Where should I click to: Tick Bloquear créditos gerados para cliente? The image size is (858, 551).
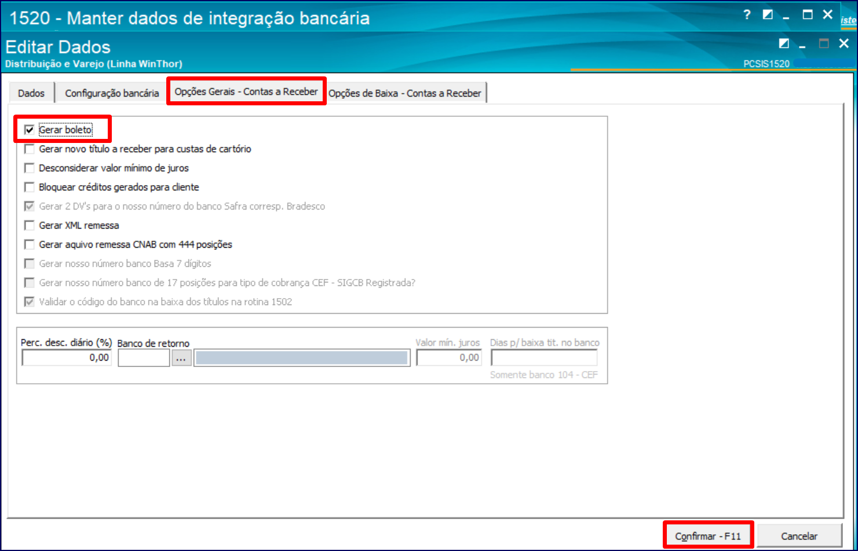point(30,187)
